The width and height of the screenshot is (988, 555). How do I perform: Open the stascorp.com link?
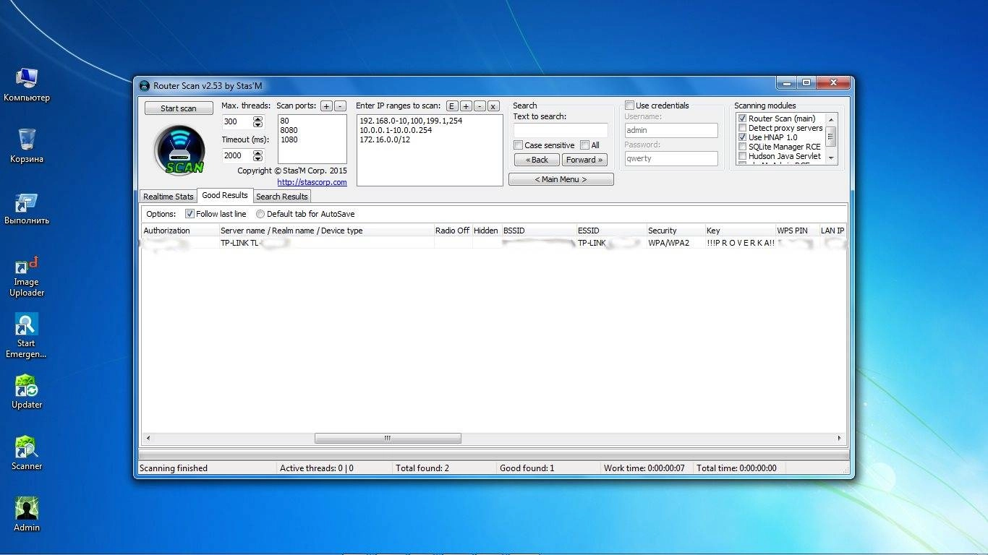[x=312, y=182]
